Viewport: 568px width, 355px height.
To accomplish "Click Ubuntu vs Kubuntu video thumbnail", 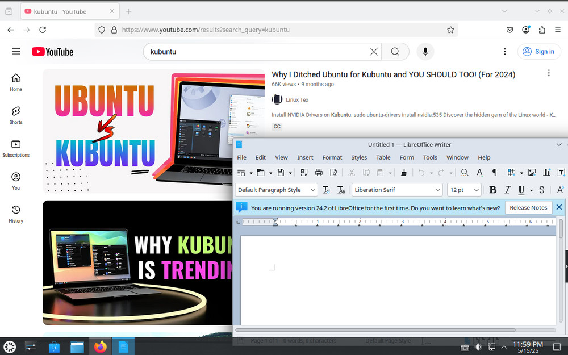I will [x=153, y=131].
